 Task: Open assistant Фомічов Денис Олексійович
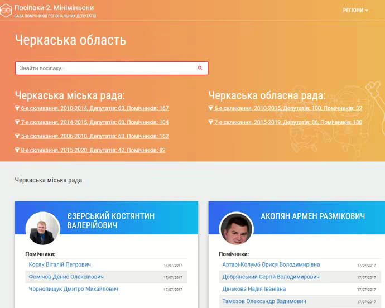(66, 277)
